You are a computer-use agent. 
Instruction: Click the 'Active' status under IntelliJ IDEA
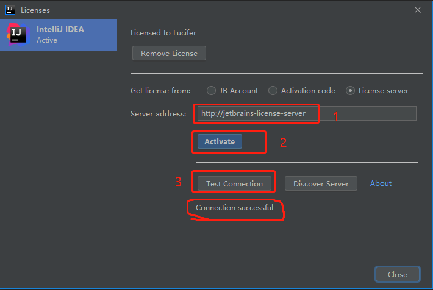(x=47, y=40)
